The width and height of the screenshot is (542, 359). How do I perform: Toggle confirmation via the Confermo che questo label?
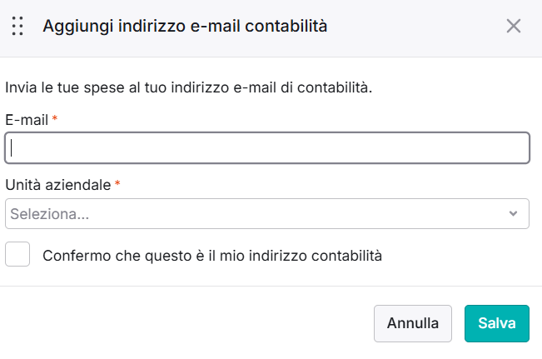(212, 256)
